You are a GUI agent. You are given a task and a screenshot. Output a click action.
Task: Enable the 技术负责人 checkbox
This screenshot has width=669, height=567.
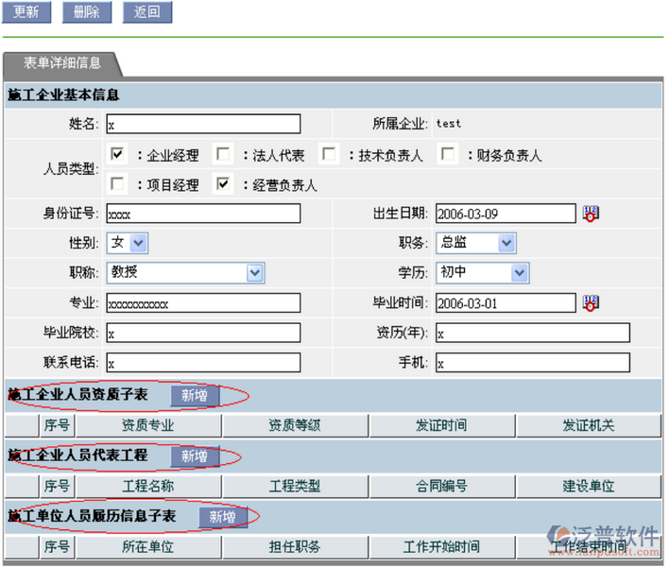329,154
